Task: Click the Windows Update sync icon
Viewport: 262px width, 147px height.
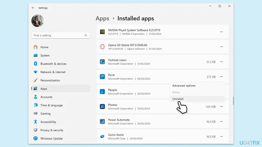Action: pyautogui.click(x=35, y=138)
